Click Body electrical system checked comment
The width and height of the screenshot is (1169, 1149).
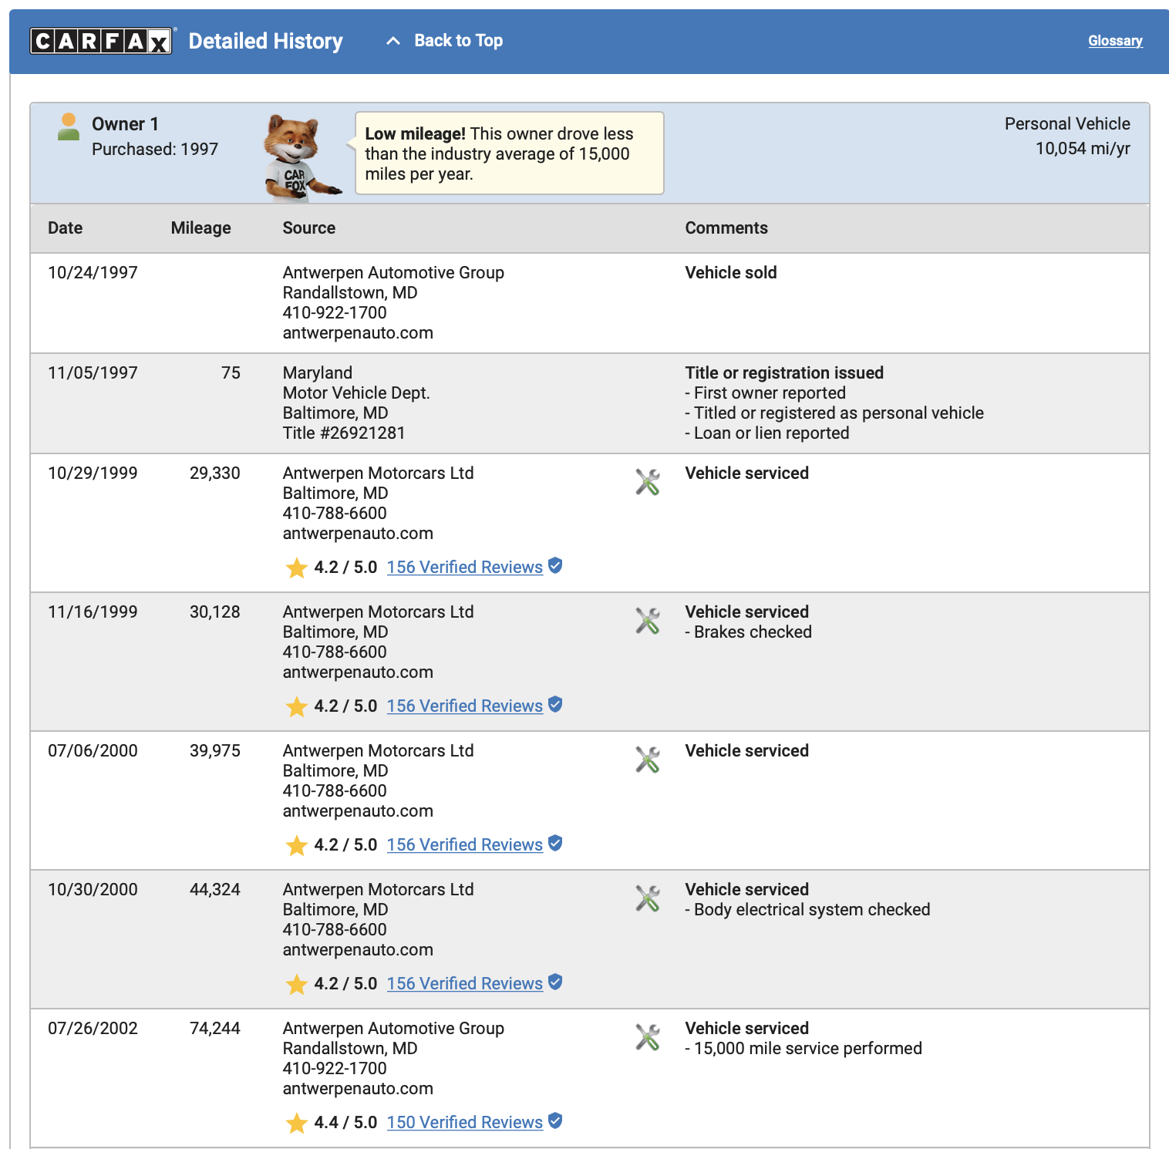(x=808, y=910)
